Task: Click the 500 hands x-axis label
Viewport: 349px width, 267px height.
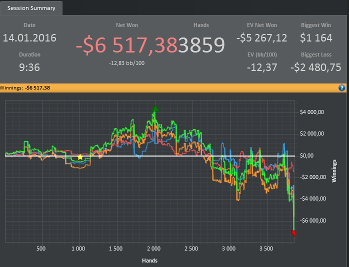Action: pos(41,248)
